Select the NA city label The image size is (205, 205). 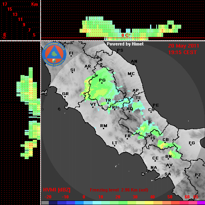[154, 167]
